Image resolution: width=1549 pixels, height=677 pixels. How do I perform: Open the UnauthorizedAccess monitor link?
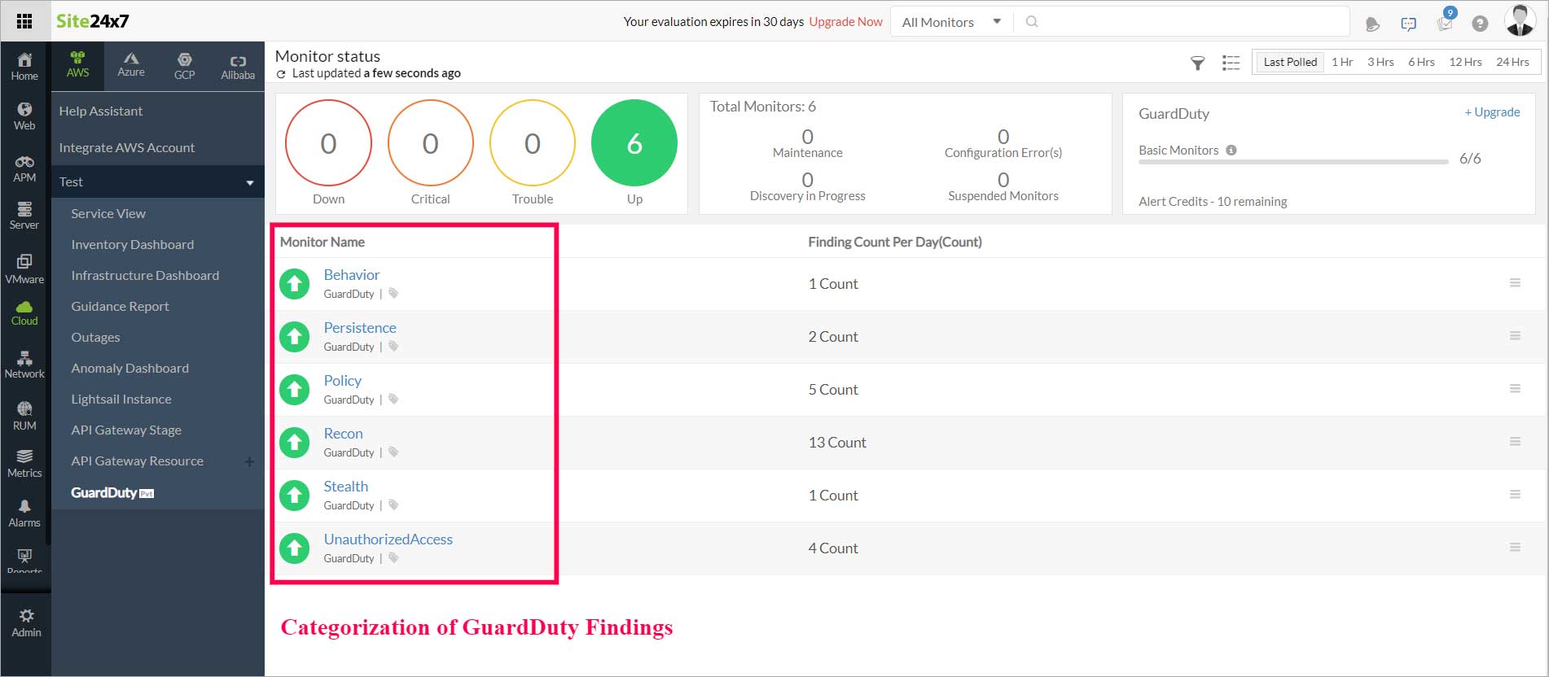388,539
